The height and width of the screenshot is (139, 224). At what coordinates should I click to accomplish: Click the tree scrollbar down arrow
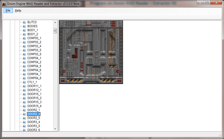click(x=55, y=129)
